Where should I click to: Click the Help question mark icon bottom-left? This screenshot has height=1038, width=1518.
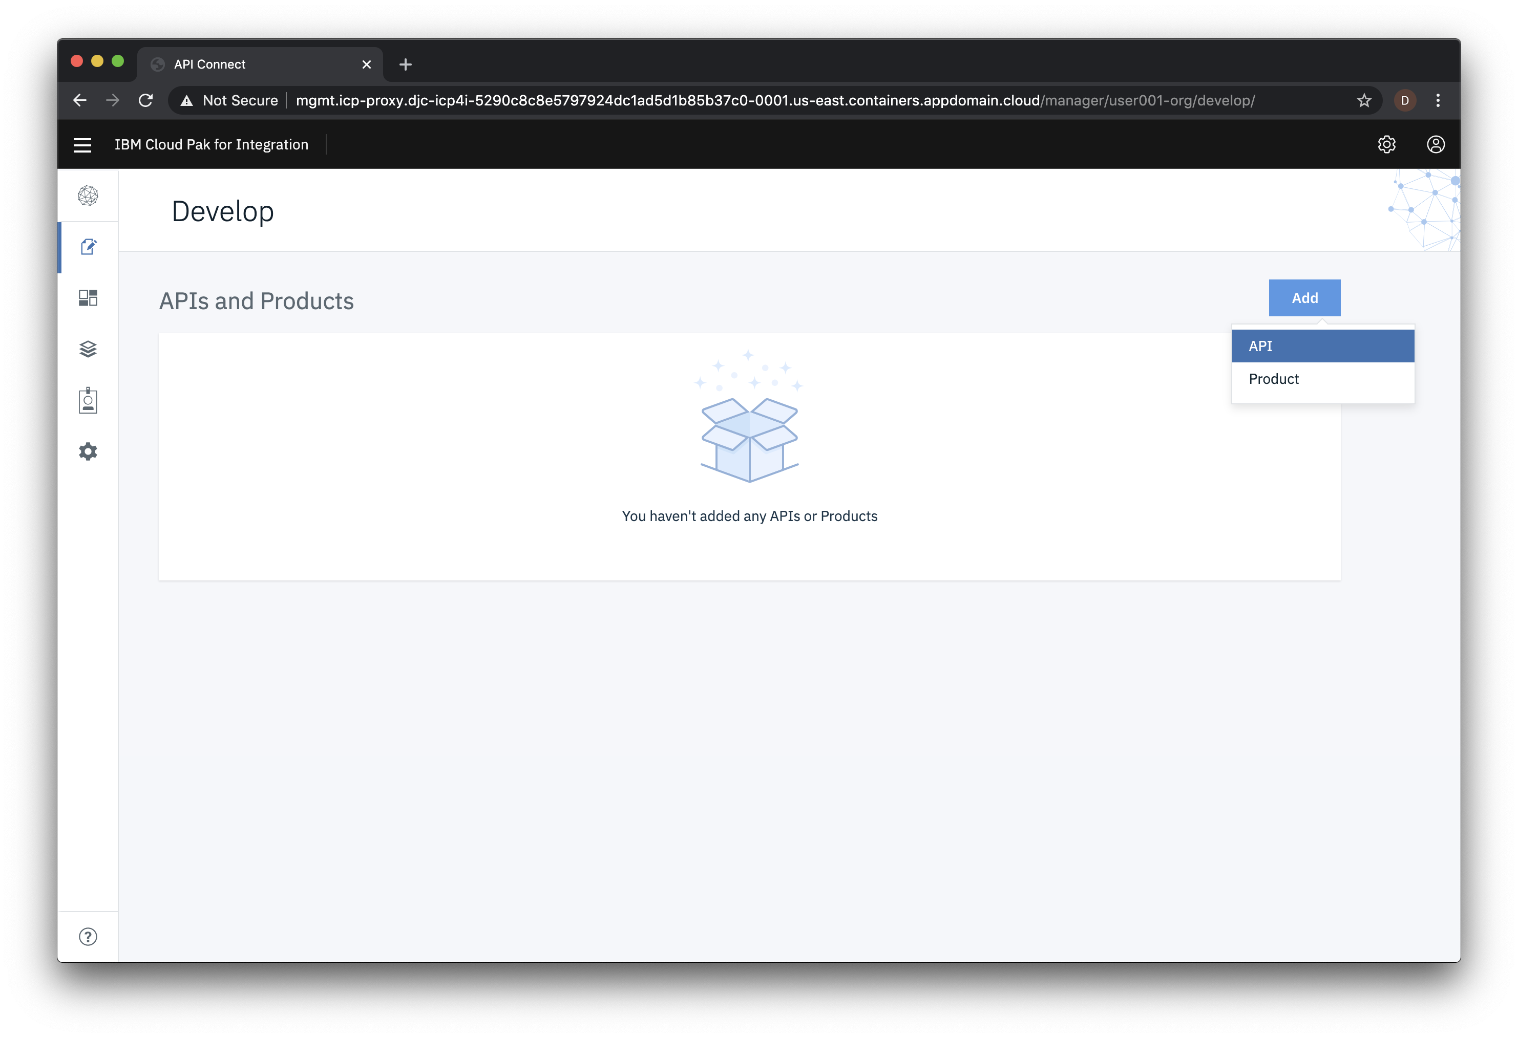click(88, 935)
